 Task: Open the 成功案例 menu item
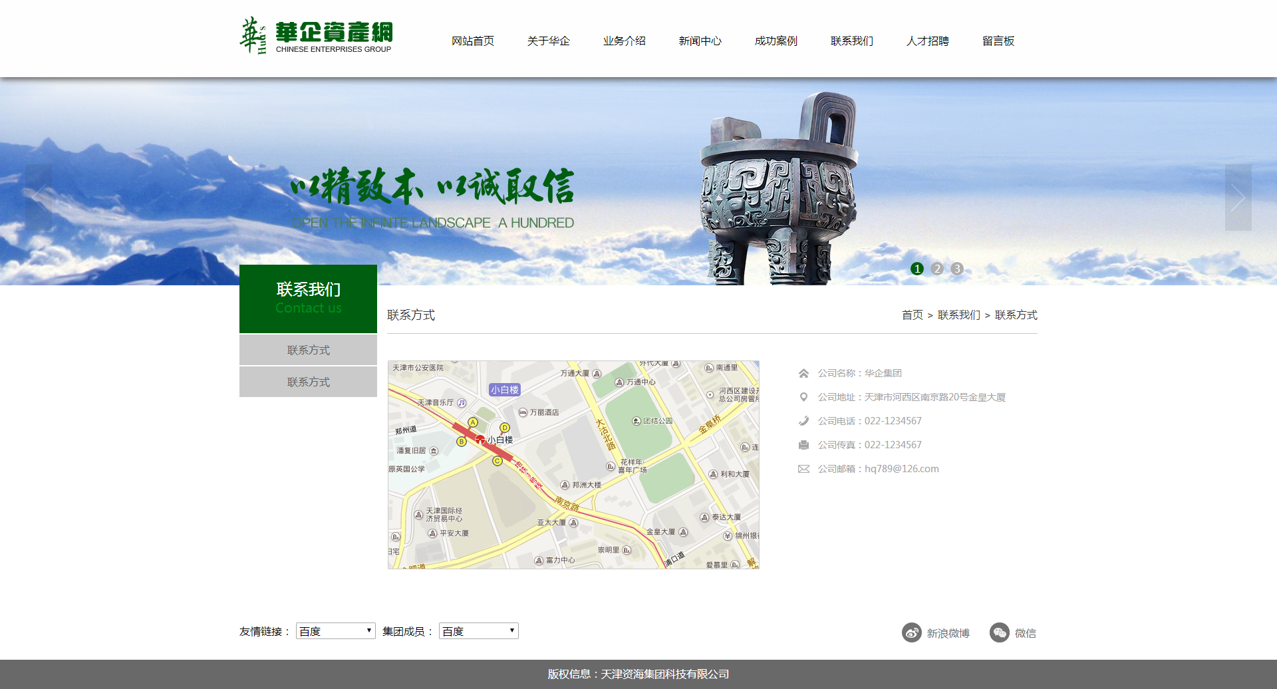click(776, 41)
